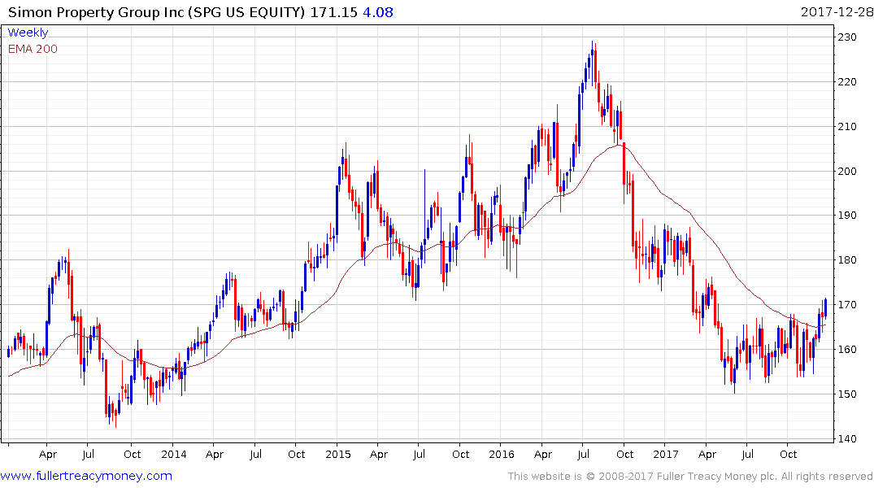Screen dimensions: 874x488
Task: Click the 180 price axis label
Action: 846,260
